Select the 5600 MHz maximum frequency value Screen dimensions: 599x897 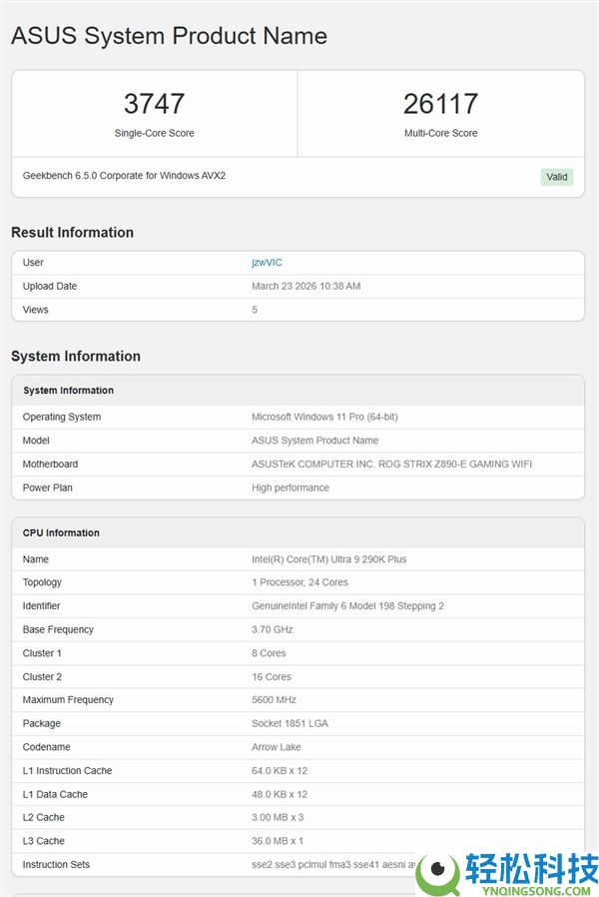[x=274, y=699]
